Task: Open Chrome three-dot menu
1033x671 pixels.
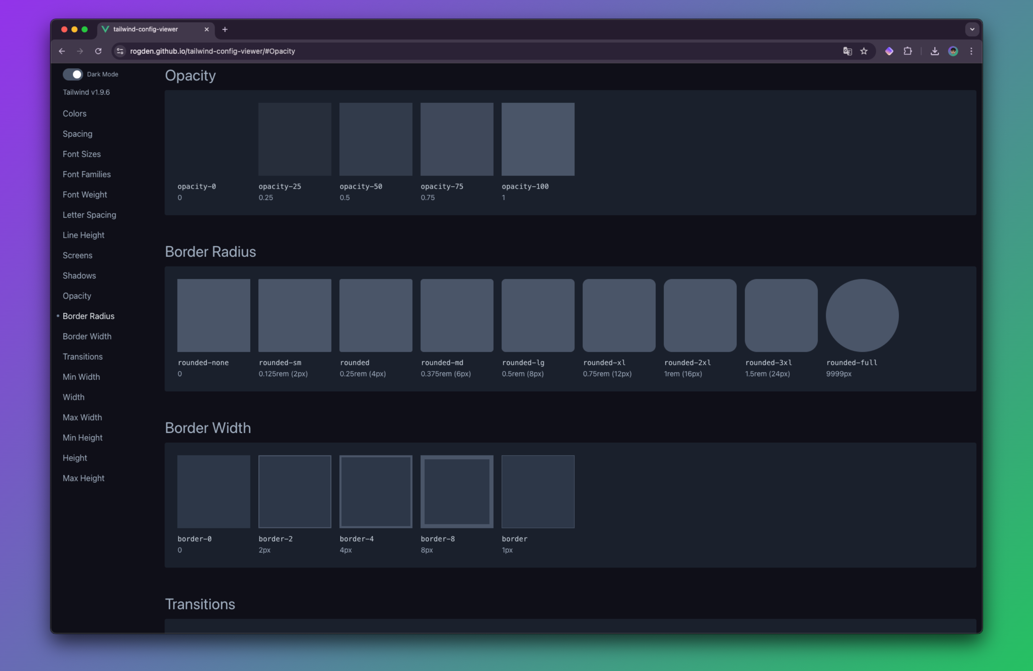Action: click(x=972, y=51)
